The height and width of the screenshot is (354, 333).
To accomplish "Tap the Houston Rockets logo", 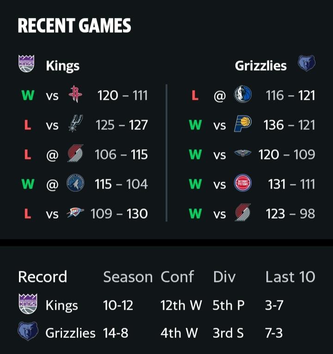I will pyautogui.click(x=75, y=94).
